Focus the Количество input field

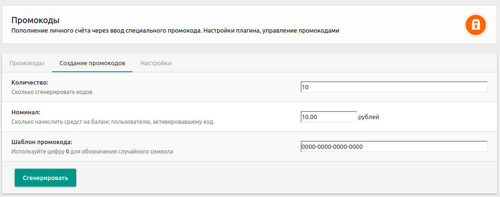(x=393, y=87)
